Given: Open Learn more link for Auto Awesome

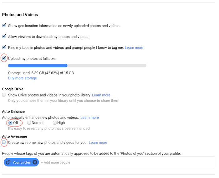Looking at the screenshot, I should 98,142.
